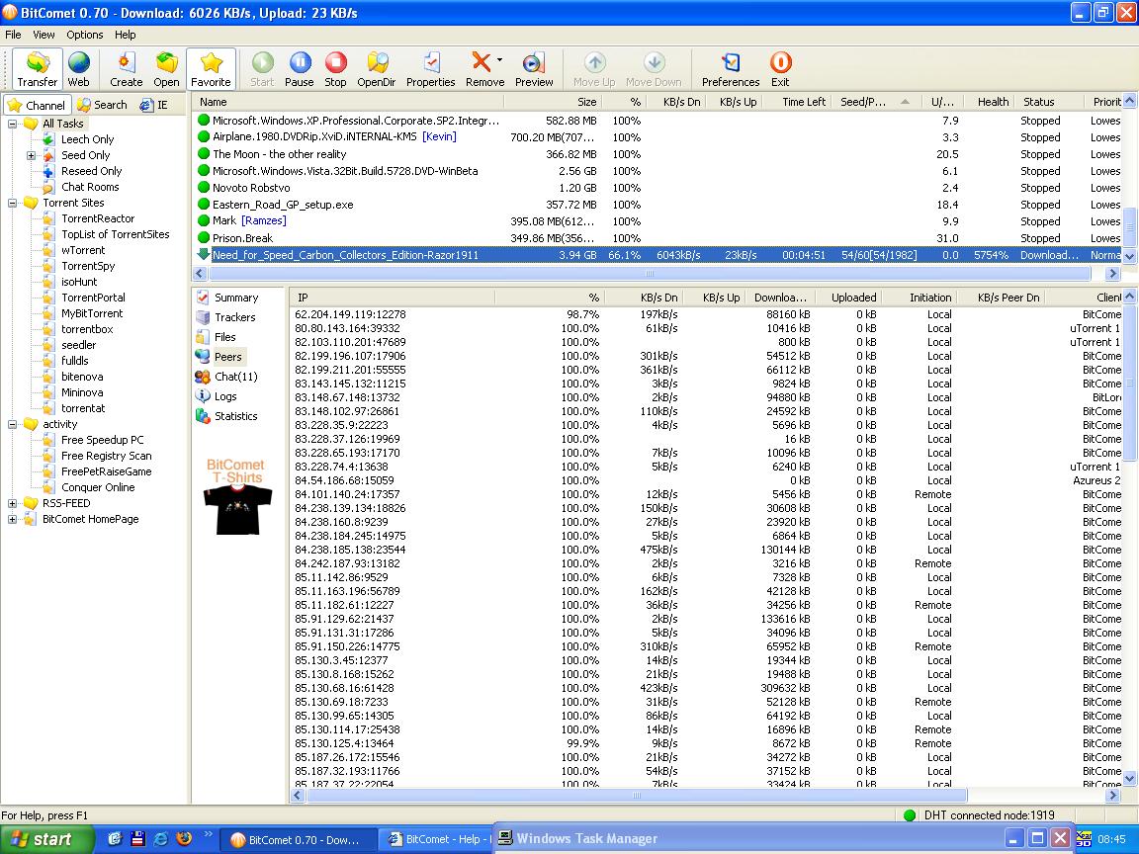1139x854 pixels.
Task: Expand the RSS-FEED tree node
Action: point(12,503)
